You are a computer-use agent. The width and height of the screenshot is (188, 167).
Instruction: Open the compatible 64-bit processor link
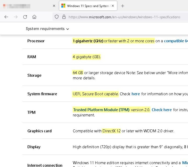click(x=176, y=41)
